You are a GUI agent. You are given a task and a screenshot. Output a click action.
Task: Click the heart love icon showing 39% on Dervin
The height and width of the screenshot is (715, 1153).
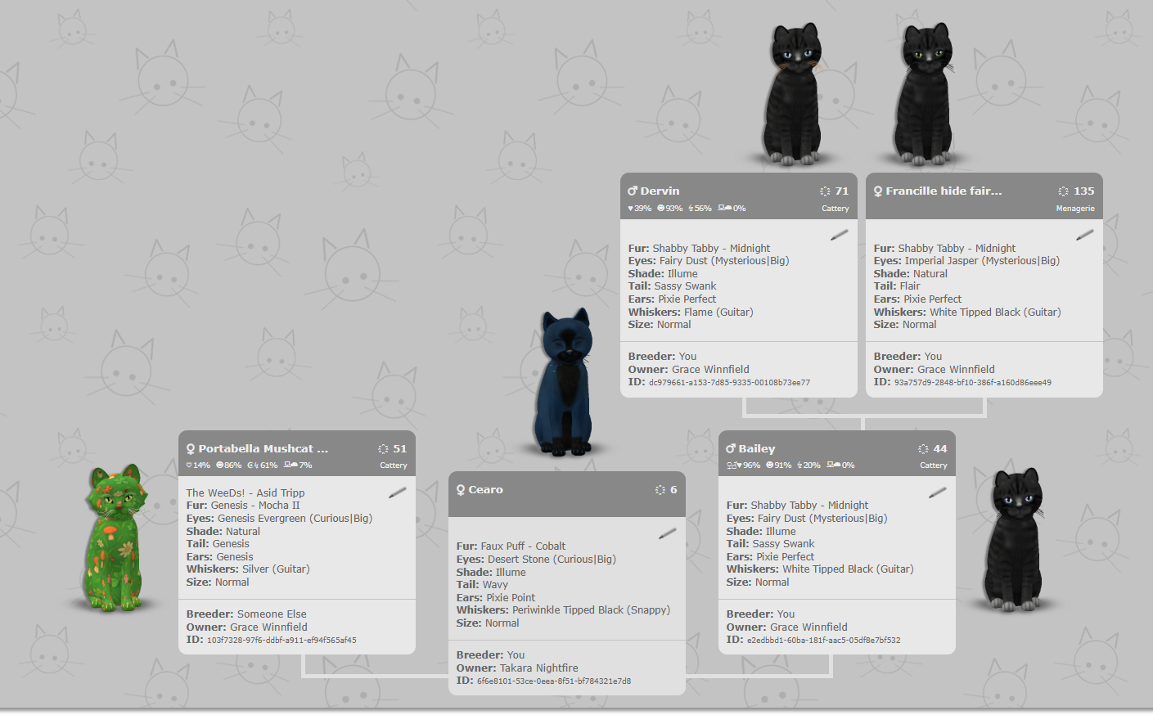coord(628,208)
